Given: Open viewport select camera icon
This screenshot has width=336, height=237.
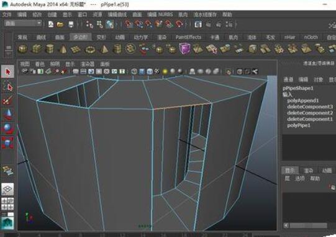Looking at the screenshot, I should (x=25, y=71).
